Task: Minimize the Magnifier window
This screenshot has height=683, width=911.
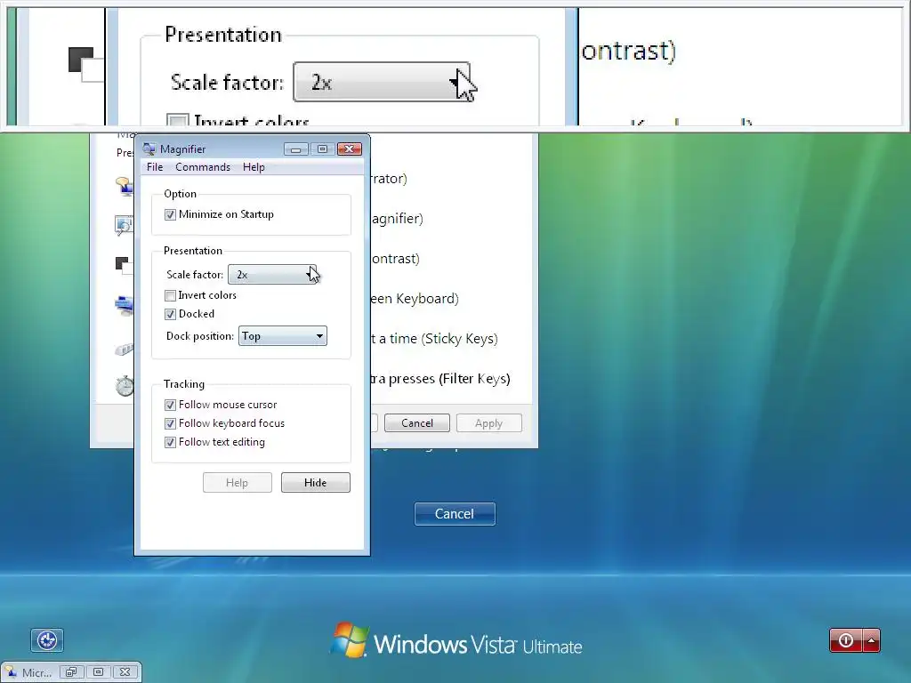Action: [295, 149]
